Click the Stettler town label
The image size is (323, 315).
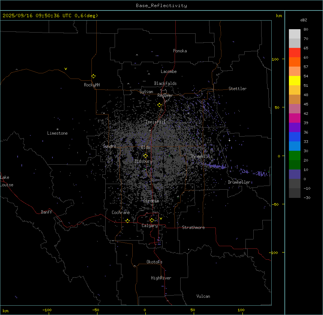pyautogui.click(x=238, y=89)
